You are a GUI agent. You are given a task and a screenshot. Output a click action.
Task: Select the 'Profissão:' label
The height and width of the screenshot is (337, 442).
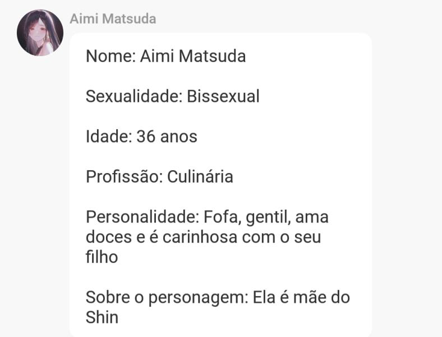(x=125, y=177)
